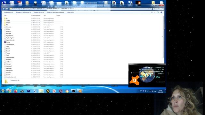Viewport: 205px width, 115px height.
Task: Click the yellow S icon in taskbar
Action: click(x=48, y=91)
